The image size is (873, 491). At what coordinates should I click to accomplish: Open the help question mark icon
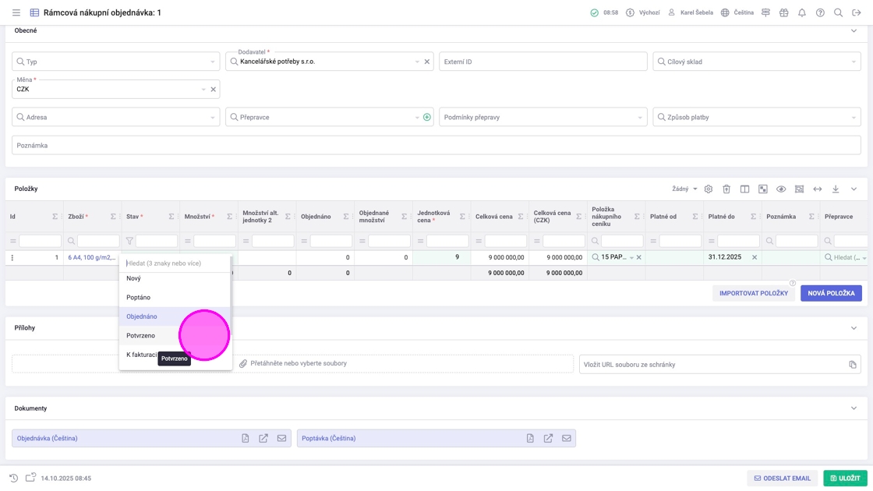[820, 12]
